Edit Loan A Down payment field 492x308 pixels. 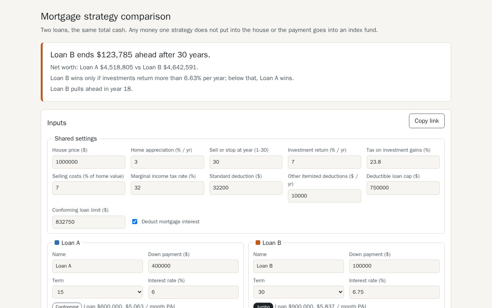click(x=193, y=266)
